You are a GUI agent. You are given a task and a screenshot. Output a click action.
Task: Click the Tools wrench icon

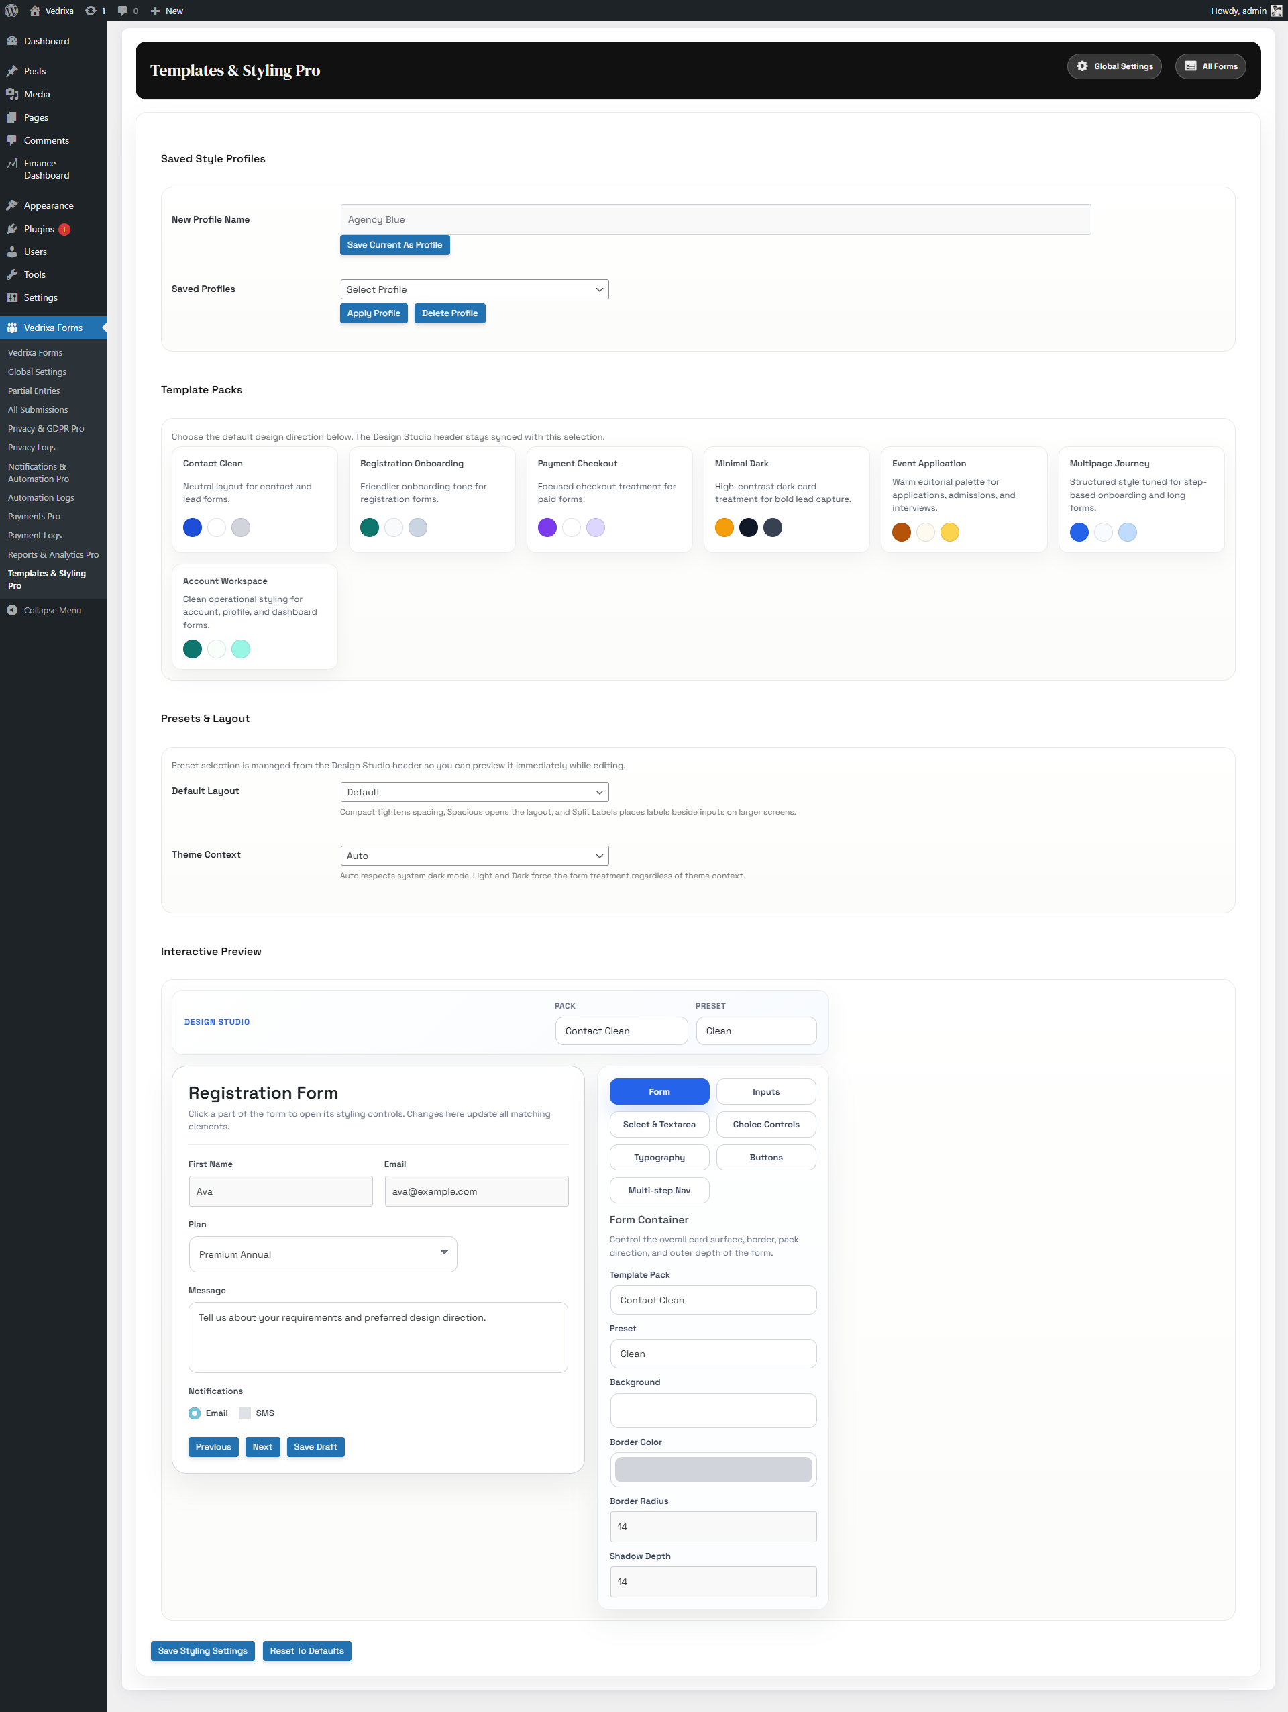[12, 274]
